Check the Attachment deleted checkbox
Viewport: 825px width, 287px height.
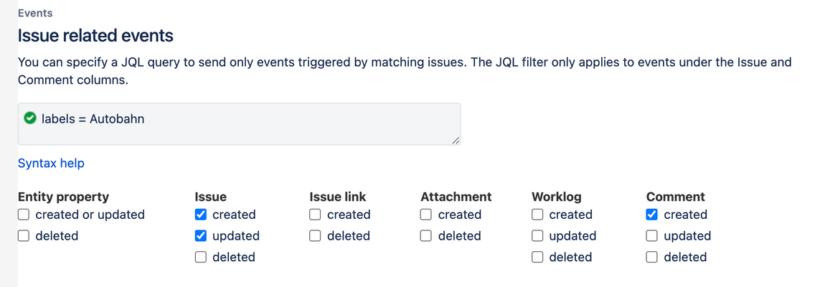[426, 236]
